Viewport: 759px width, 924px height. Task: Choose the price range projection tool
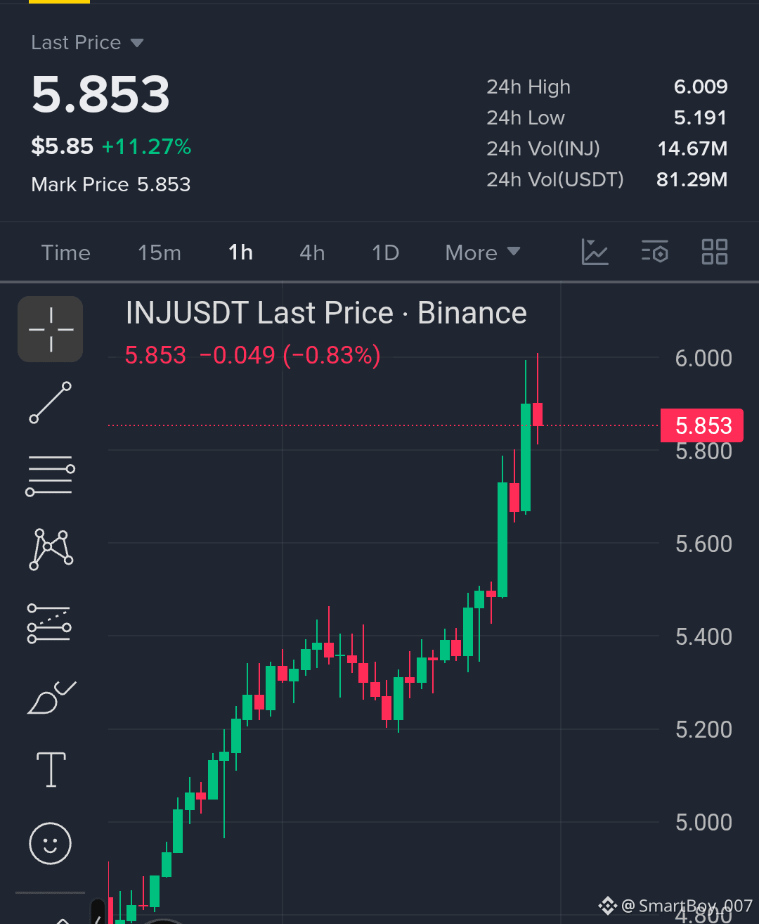49,624
